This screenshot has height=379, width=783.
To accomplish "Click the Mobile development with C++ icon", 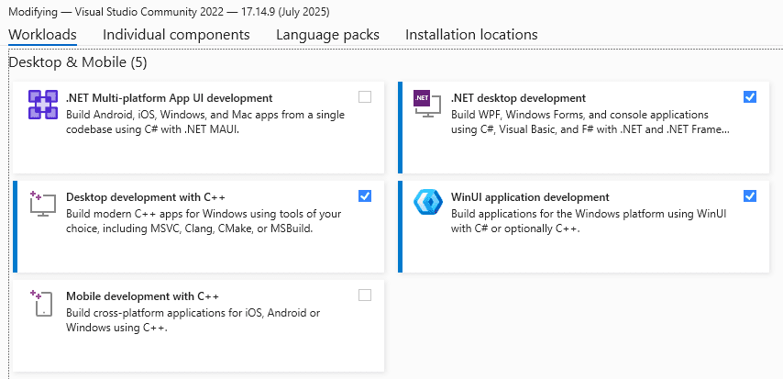I will pyautogui.click(x=43, y=303).
